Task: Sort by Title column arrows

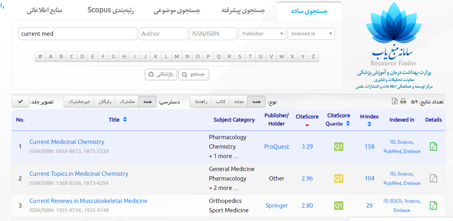Action: [125, 120]
